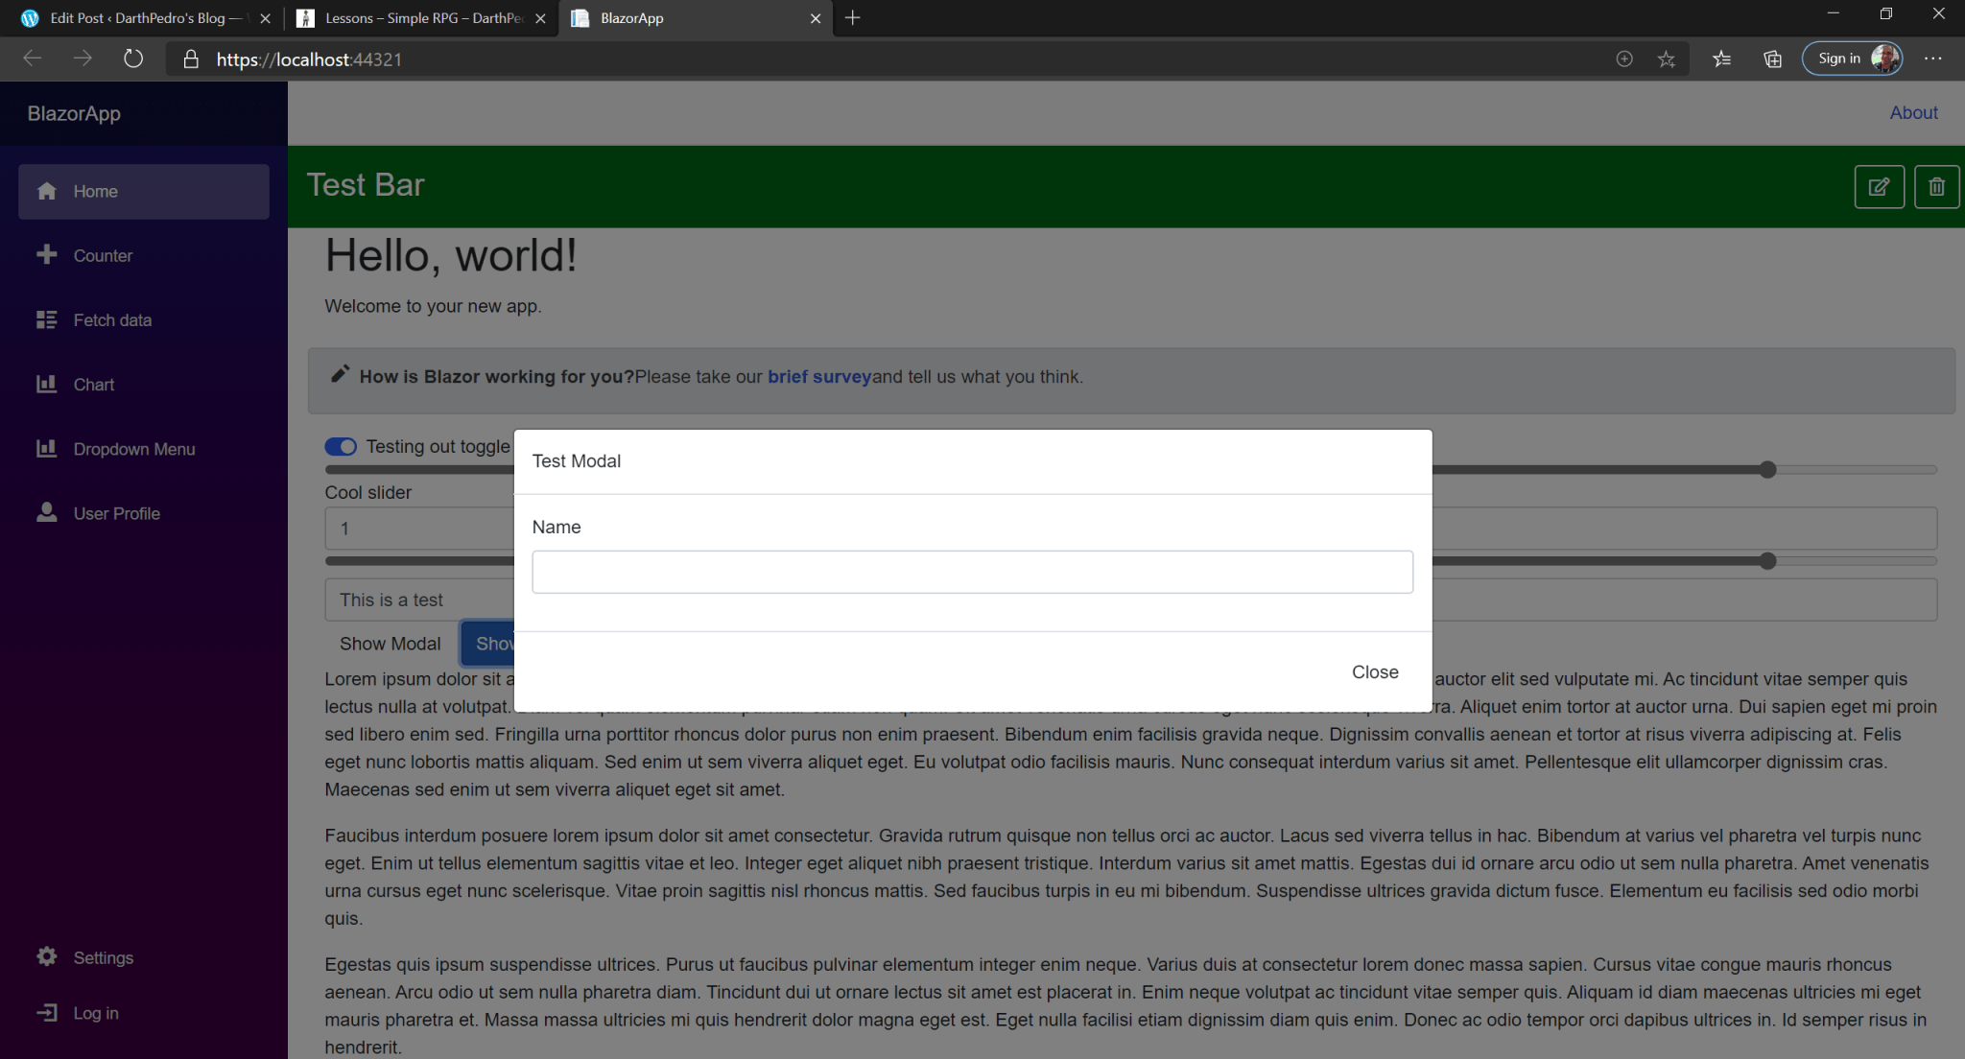Select Dropdown Menu in the sidebar

(x=132, y=448)
